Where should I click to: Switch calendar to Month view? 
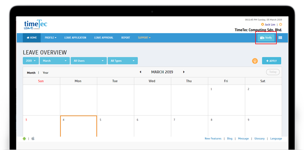pos(31,73)
